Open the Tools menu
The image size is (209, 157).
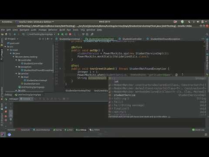pos(75,30)
